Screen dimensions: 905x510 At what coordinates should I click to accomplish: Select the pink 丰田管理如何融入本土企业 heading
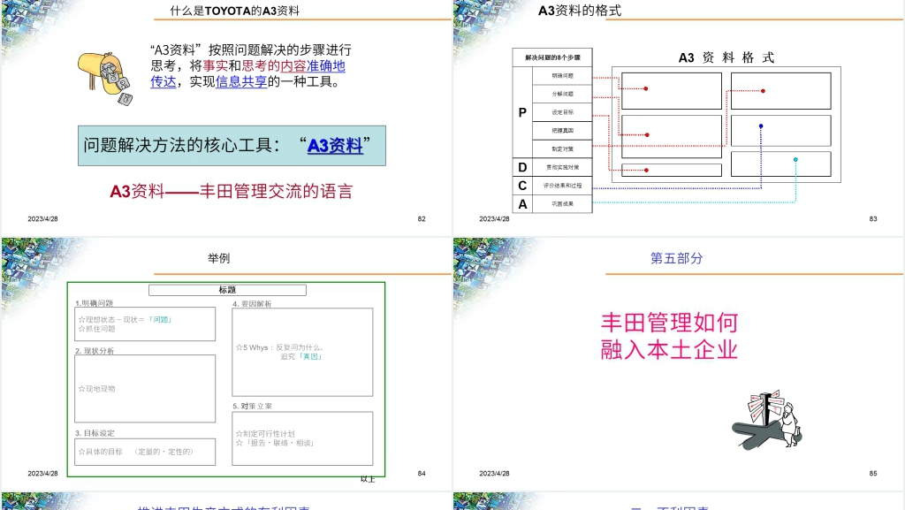[669, 336]
